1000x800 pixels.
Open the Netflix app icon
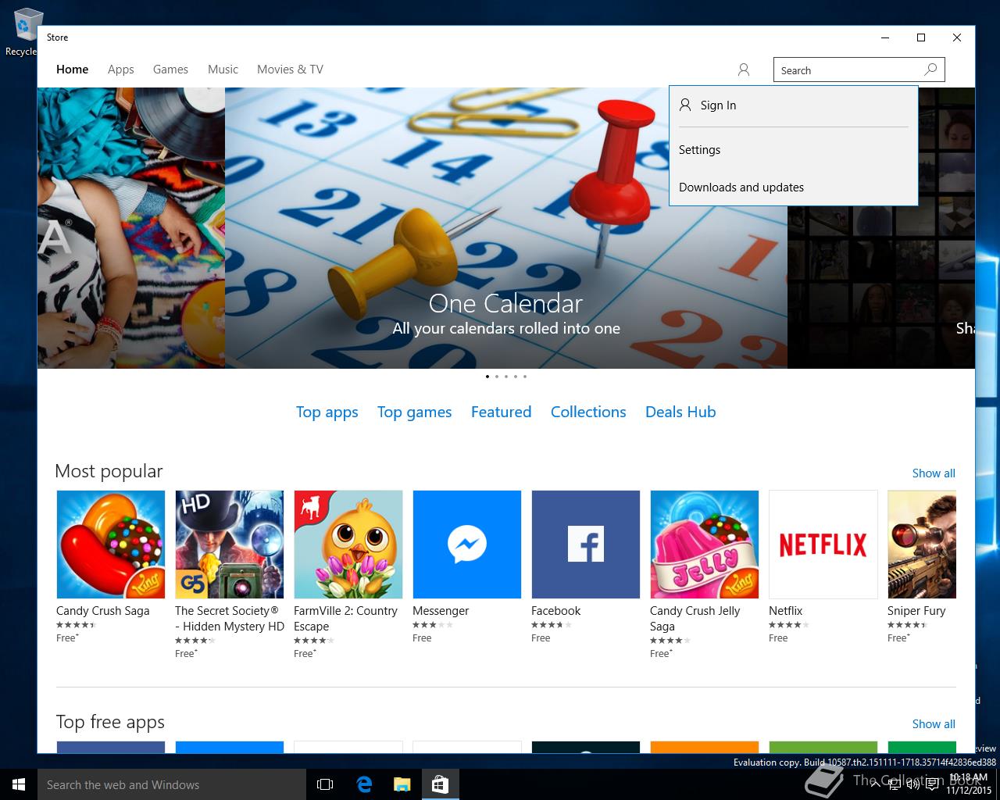tap(823, 545)
